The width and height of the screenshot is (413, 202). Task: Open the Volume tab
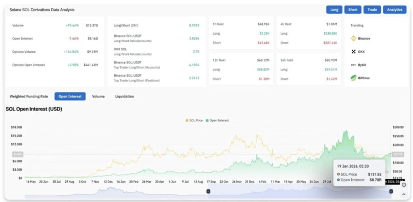98,97
